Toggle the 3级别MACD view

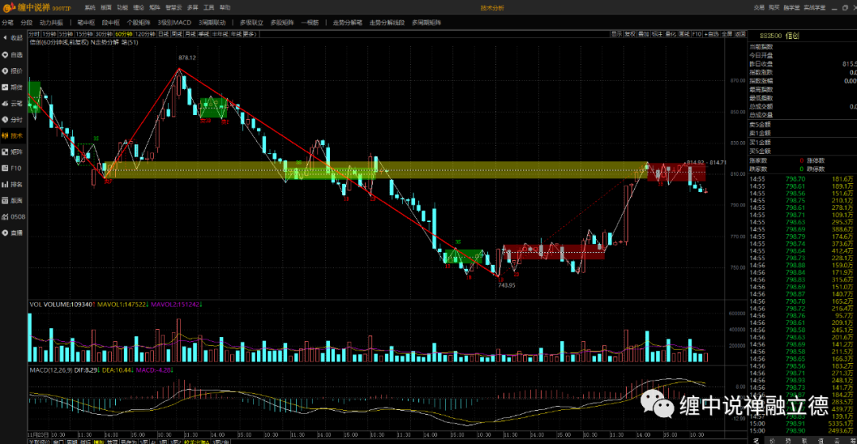tap(175, 22)
